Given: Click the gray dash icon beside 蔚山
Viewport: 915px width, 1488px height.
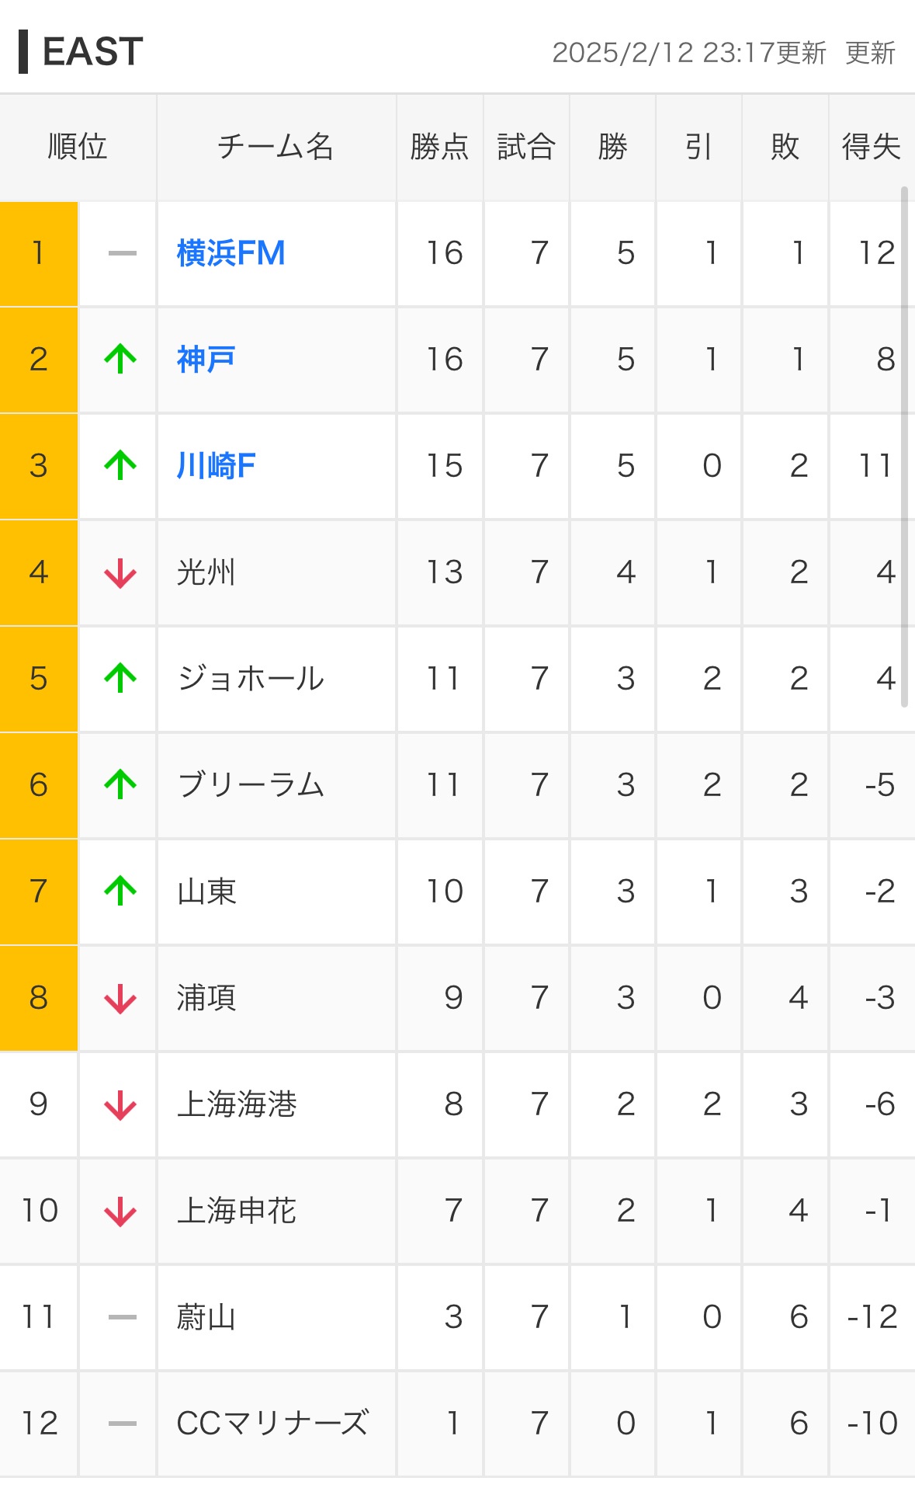Looking at the screenshot, I should click(x=123, y=1317).
